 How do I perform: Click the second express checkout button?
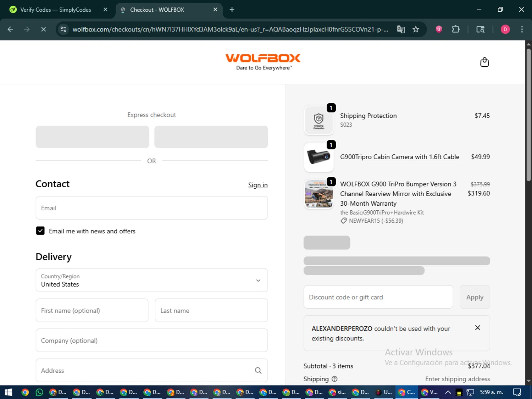[211, 137]
